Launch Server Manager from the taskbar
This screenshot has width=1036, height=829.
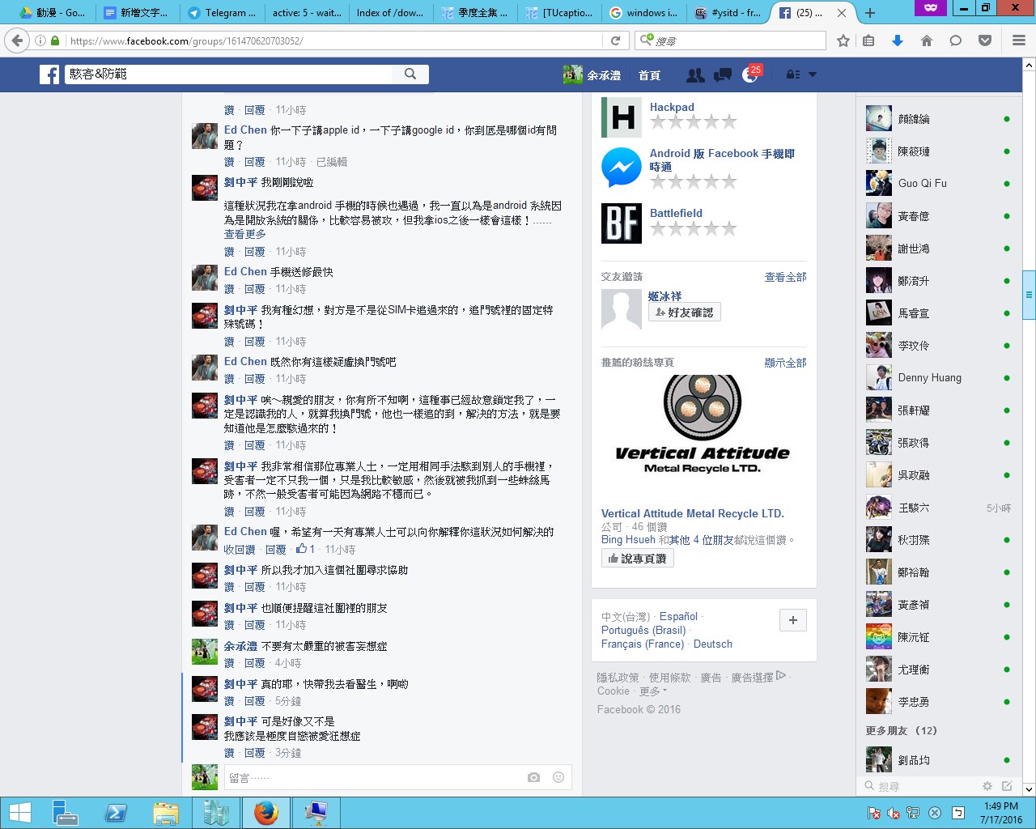point(65,813)
